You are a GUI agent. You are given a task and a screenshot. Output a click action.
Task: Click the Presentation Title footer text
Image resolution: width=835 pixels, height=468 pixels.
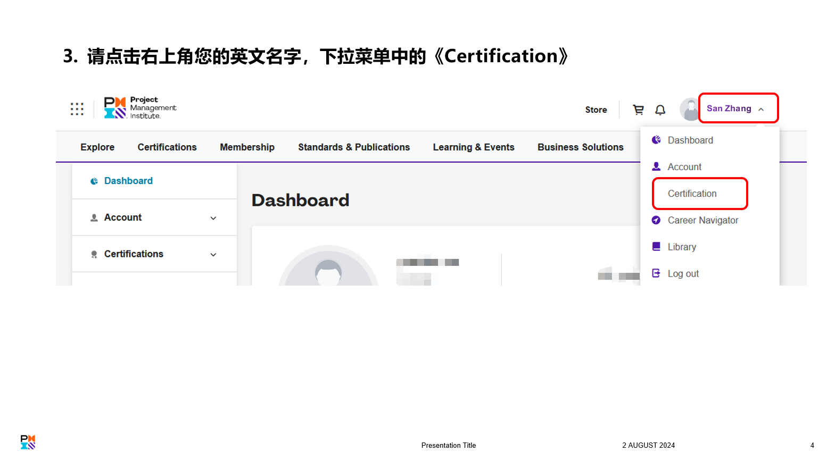449,446
